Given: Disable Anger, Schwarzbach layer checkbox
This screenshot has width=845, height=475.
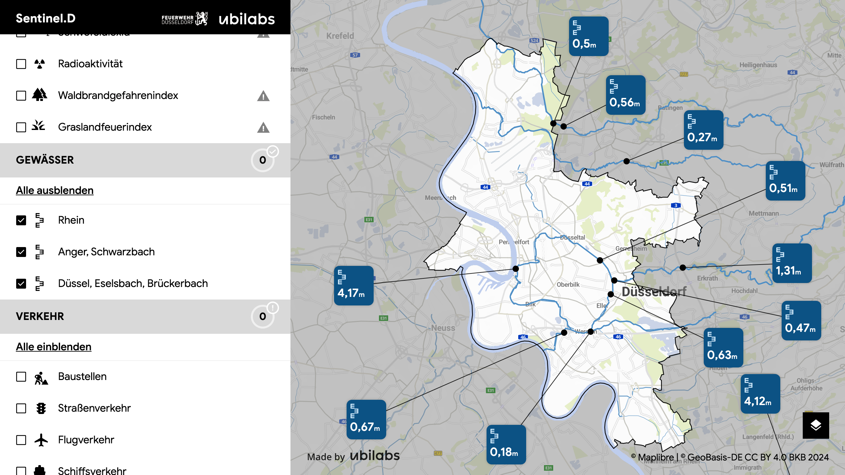Looking at the screenshot, I should (21, 252).
